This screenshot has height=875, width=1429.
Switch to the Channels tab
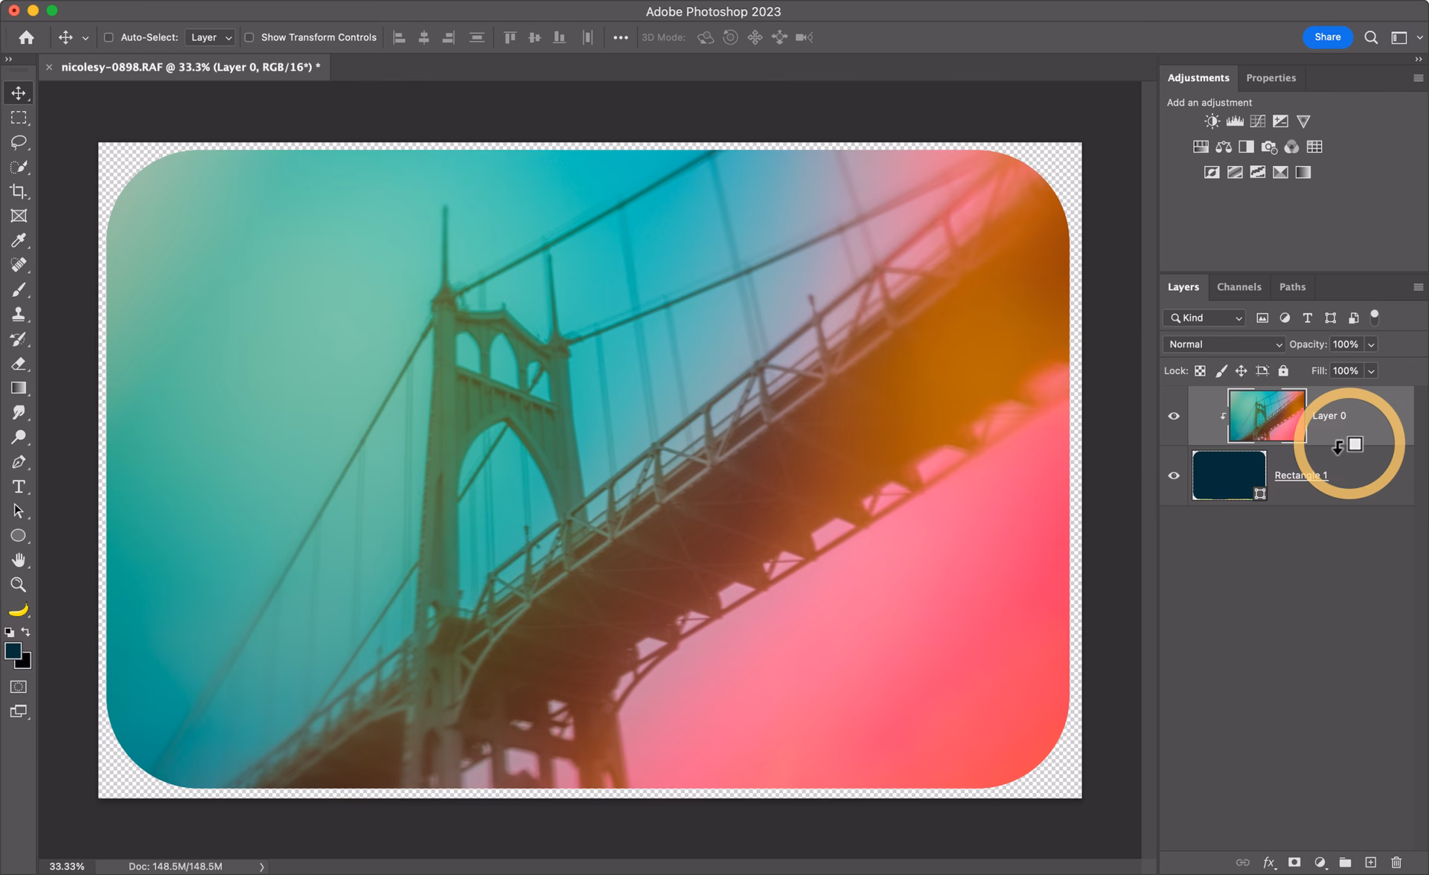[1238, 286]
